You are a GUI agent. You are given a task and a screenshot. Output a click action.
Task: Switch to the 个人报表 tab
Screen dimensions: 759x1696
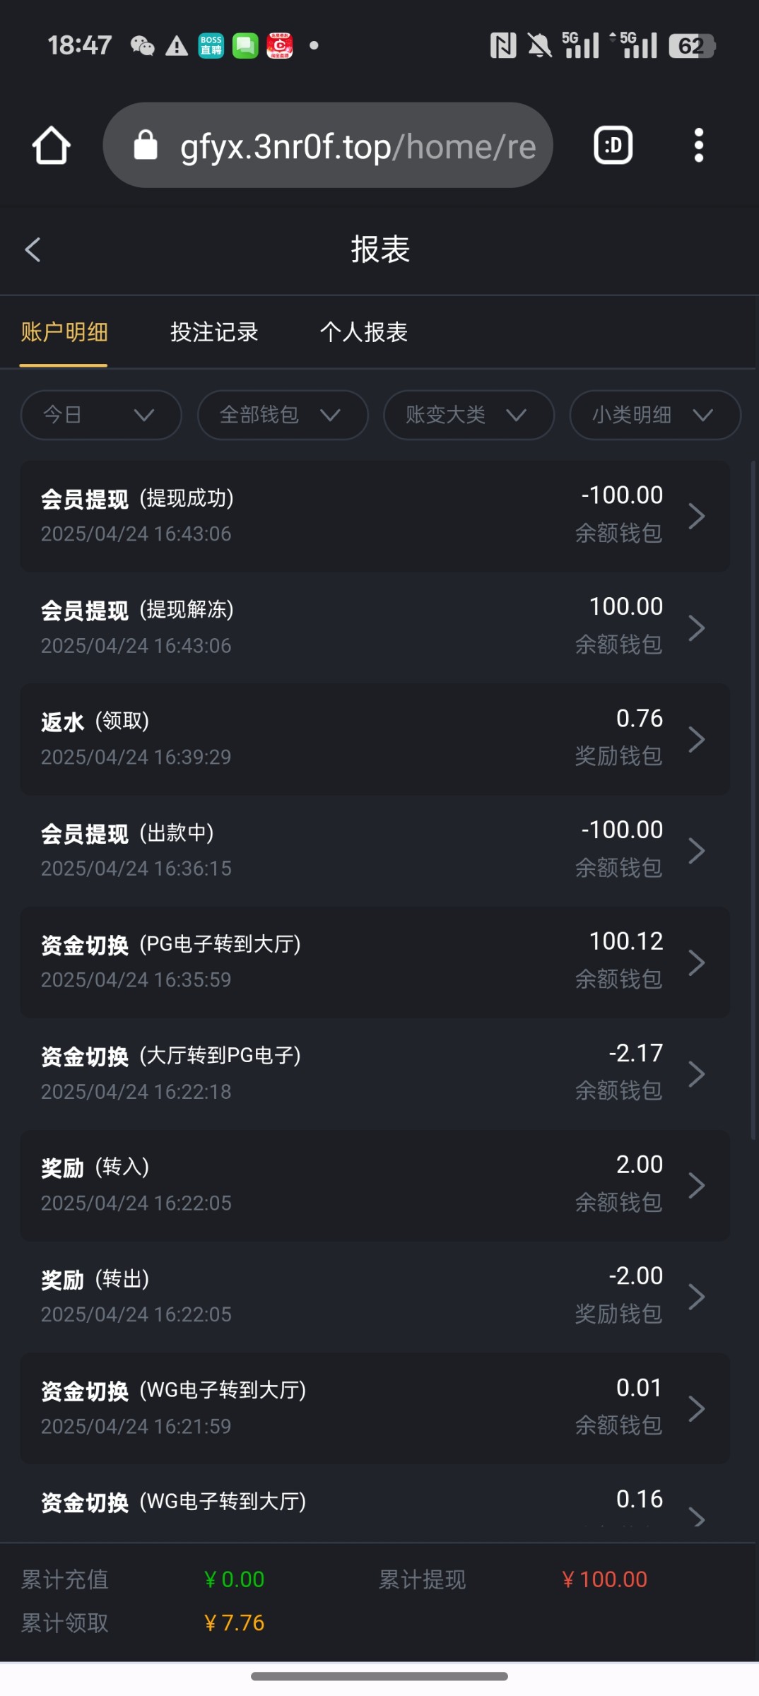tap(364, 332)
